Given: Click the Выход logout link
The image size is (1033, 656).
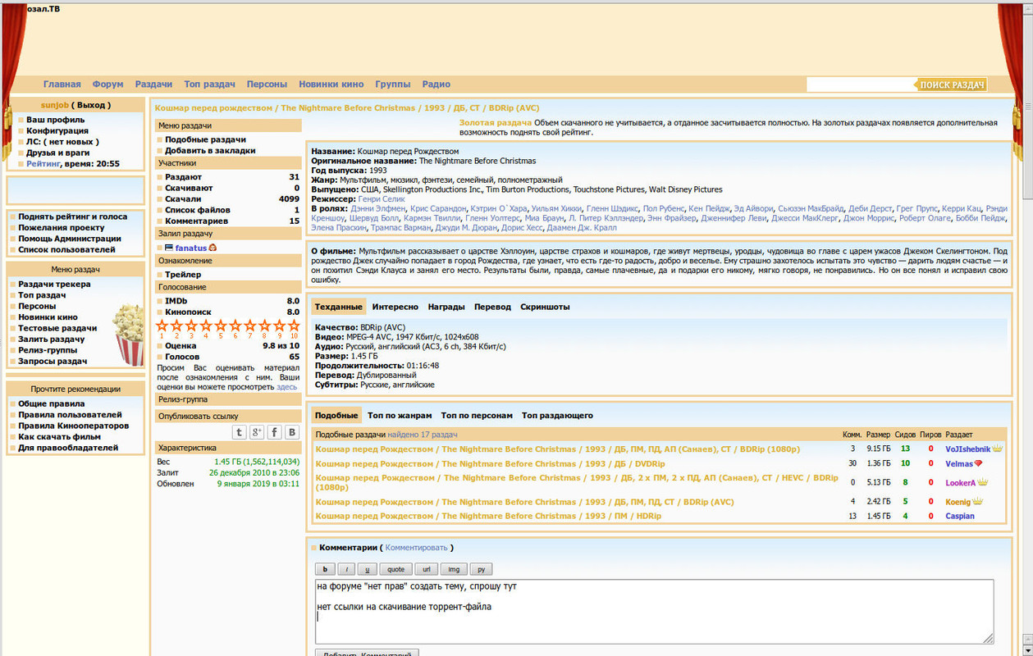Looking at the screenshot, I should pyautogui.click(x=91, y=105).
